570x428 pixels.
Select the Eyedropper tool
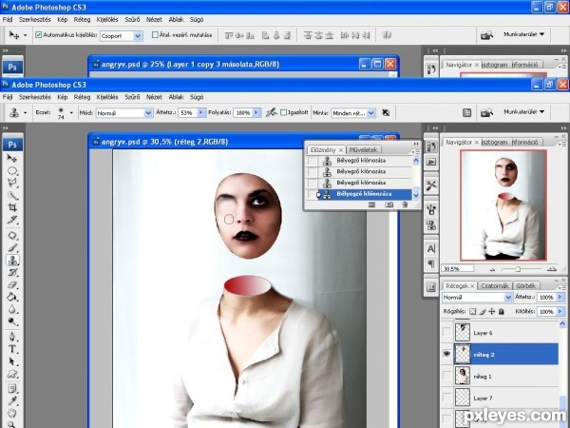pos(12,401)
